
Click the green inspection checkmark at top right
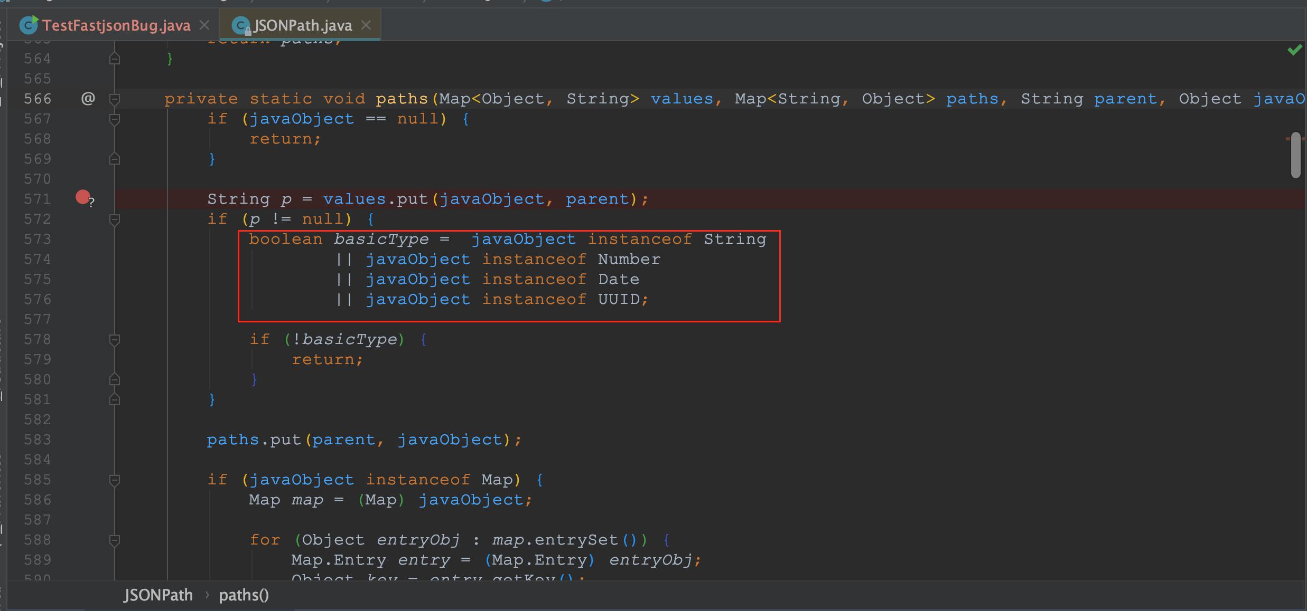click(1293, 50)
